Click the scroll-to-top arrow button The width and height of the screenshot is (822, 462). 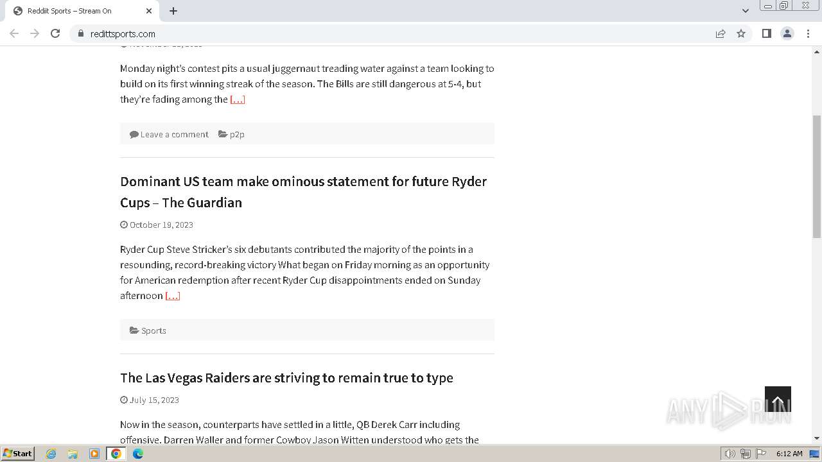778,399
